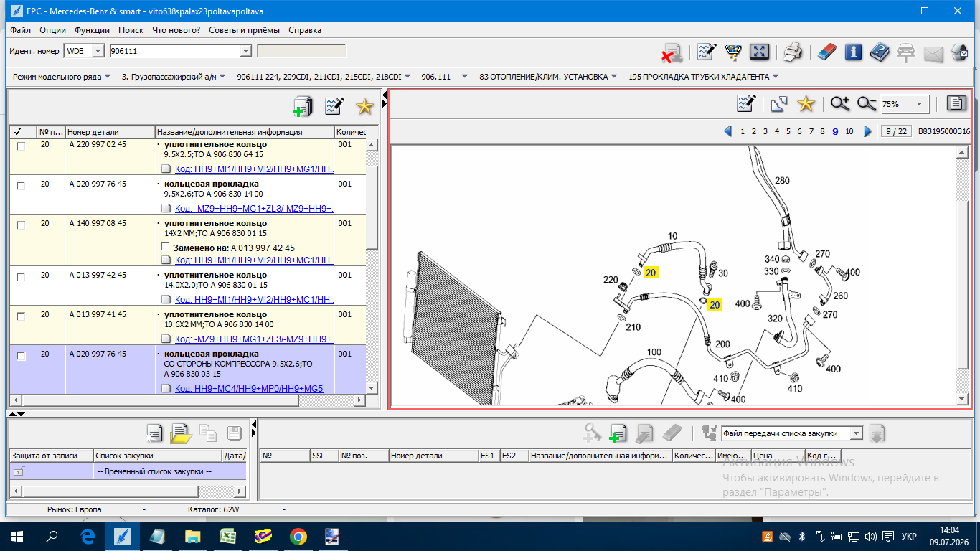Open the Файл menu

[21, 30]
